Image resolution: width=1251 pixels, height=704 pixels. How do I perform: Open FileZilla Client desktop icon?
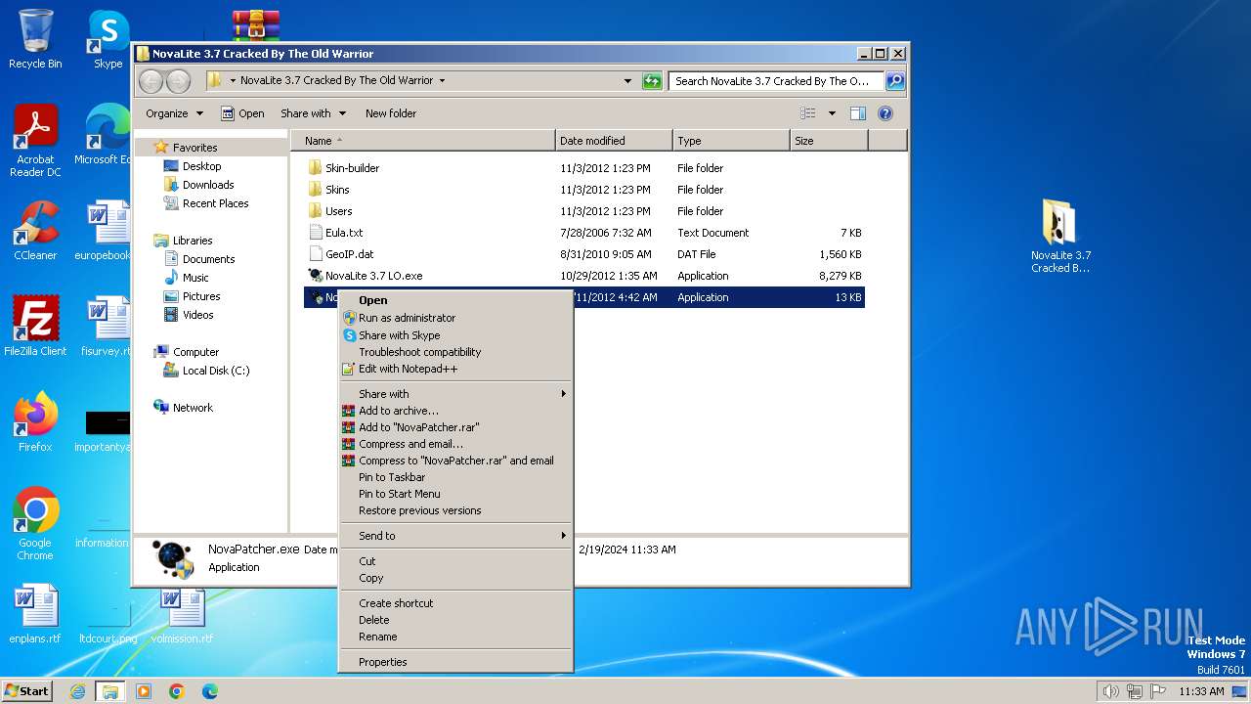point(35,326)
